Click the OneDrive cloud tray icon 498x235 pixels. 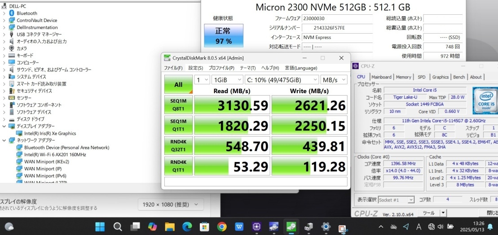point(393,226)
